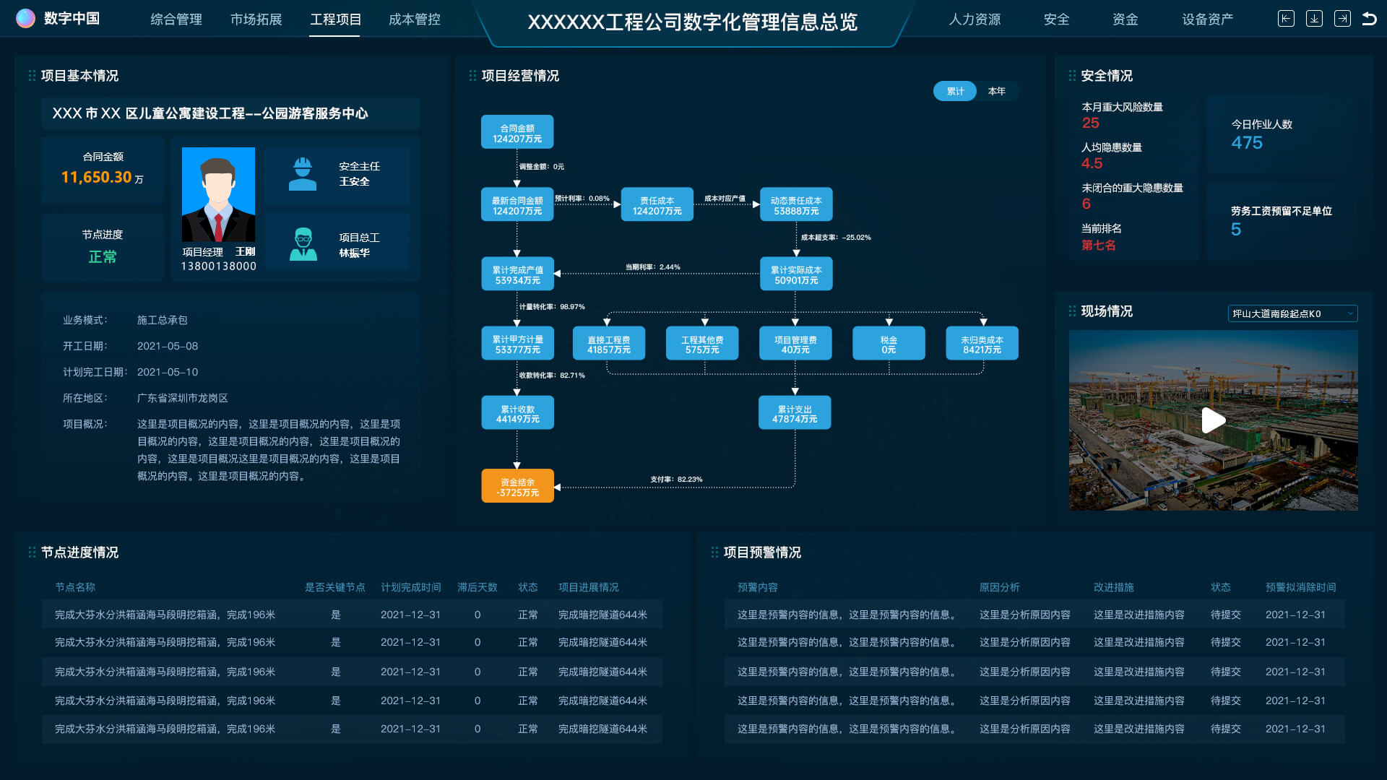The image size is (1387, 780).
Task: Click the 数字中国 logo orb
Action: click(25, 18)
